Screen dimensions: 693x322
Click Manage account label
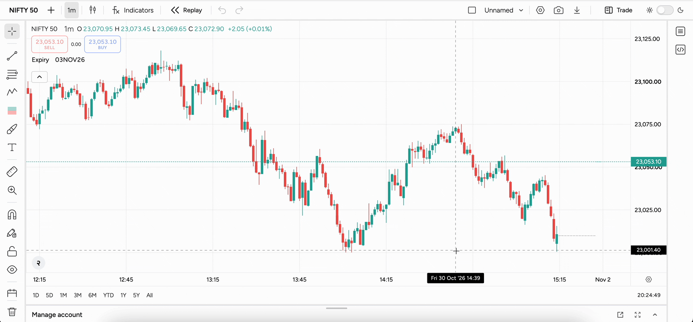click(57, 315)
